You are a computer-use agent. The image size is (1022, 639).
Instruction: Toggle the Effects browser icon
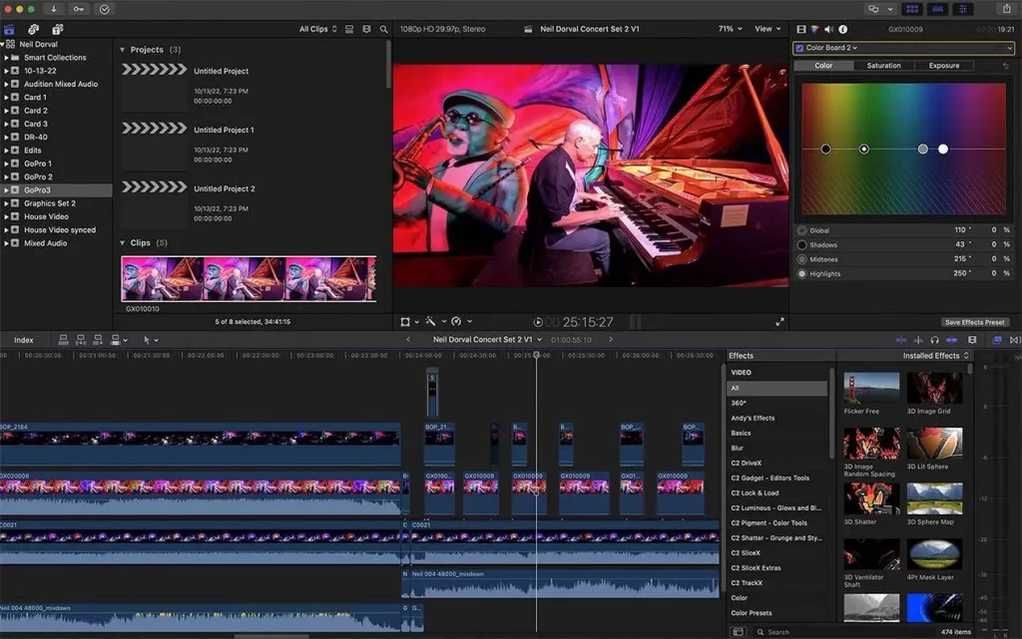coord(997,340)
